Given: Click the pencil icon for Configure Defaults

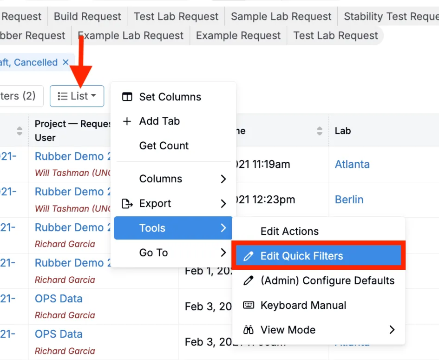Looking at the screenshot, I should pyautogui.click(x=249, y=281).
